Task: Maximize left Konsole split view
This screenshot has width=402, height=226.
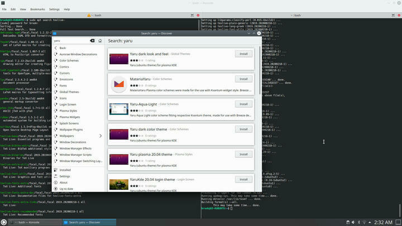Action: coord(192,16)
